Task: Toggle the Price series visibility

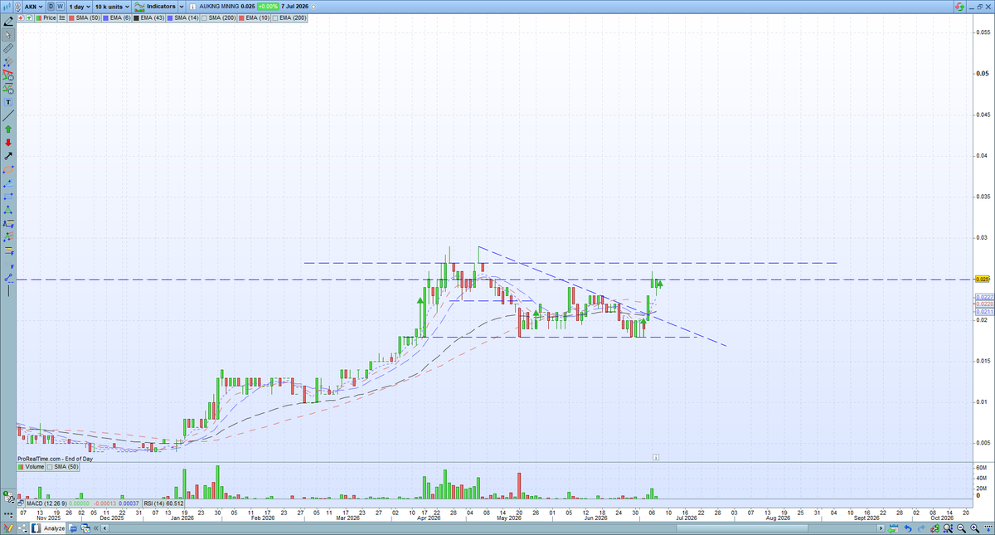Action: click(x=46, y=18)
